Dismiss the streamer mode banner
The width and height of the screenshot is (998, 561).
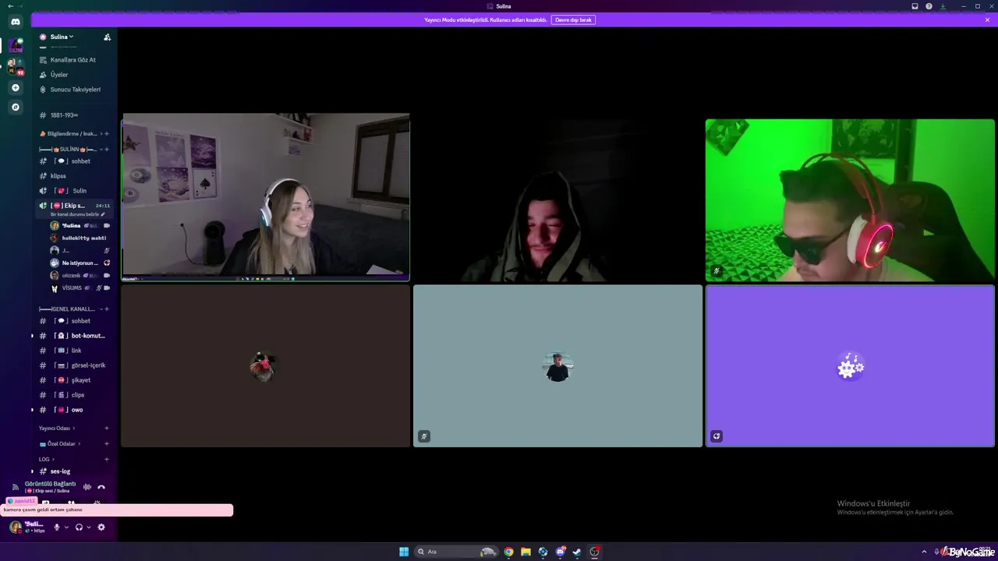pos(987,19)
